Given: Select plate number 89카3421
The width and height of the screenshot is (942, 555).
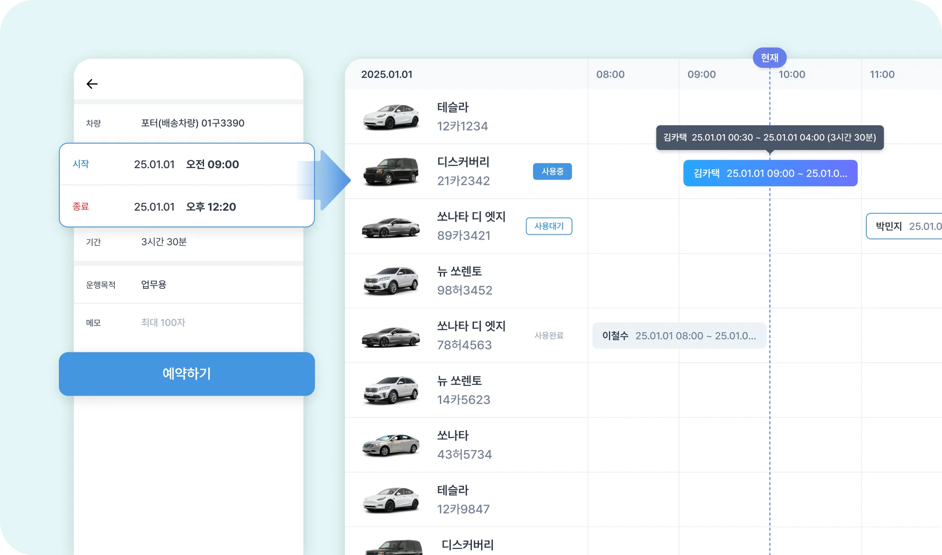Looking at the screenshot, I should coord(464,235).
